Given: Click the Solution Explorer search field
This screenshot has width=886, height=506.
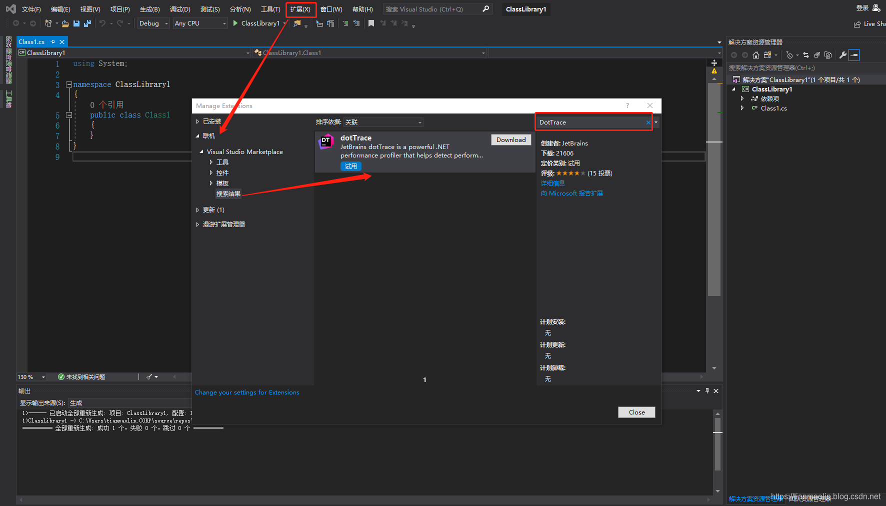Looking at the screenshot, I should 806,68.
